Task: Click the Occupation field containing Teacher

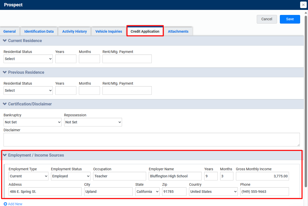Action: (x=120, y=176)
